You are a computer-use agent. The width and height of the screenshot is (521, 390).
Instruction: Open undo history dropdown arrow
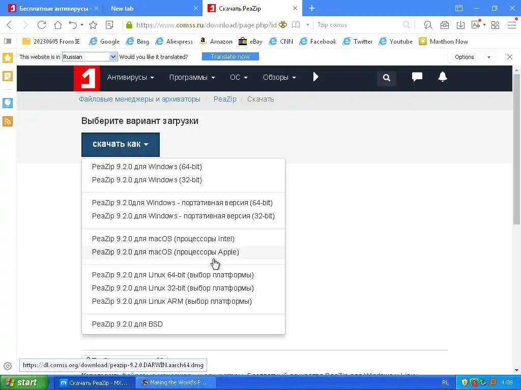82,25
